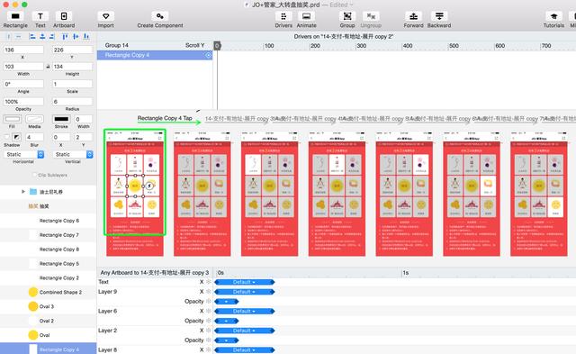
Task: Click the Opacity input field
Action: [23, 102]
